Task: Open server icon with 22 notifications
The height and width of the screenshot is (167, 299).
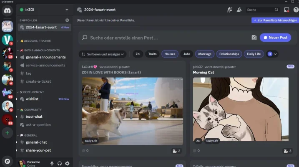Action: click(7, 53)
